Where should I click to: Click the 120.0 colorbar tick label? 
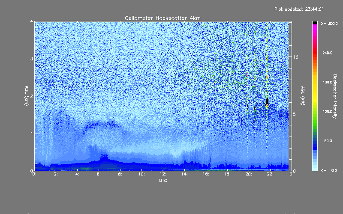coord(328,112)
